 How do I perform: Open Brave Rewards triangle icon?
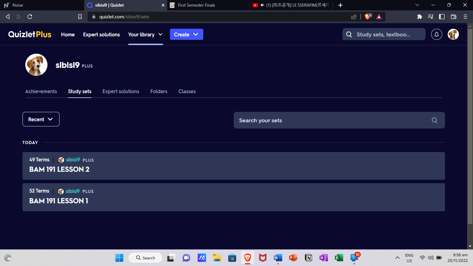(x=379, y=17)
